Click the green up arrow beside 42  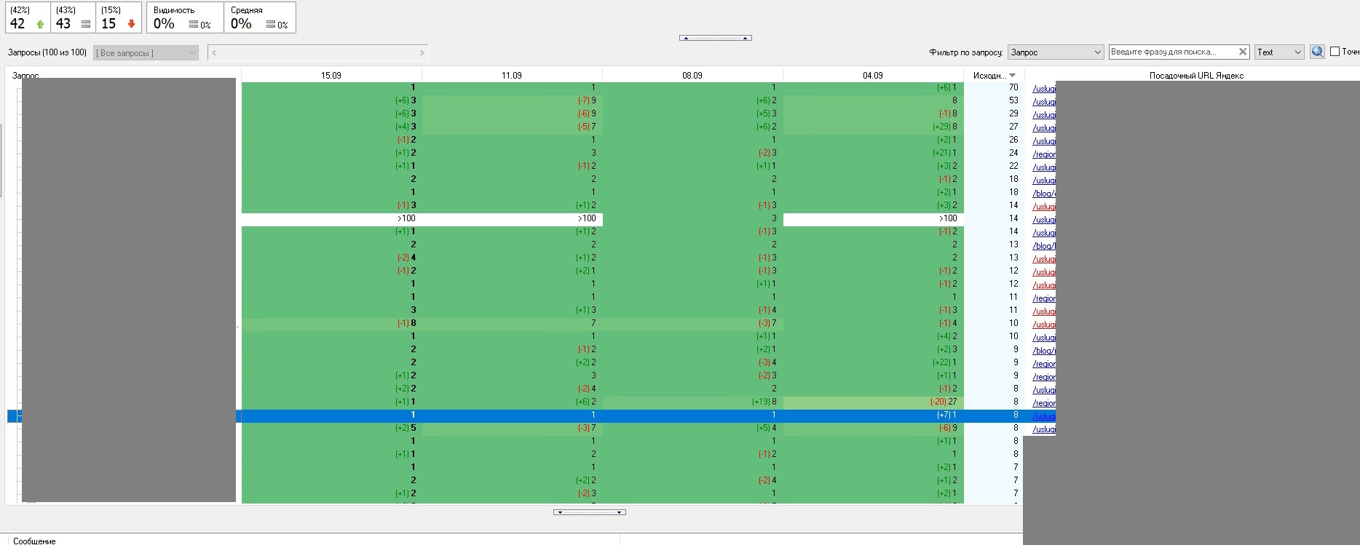(x=40, y=24)
